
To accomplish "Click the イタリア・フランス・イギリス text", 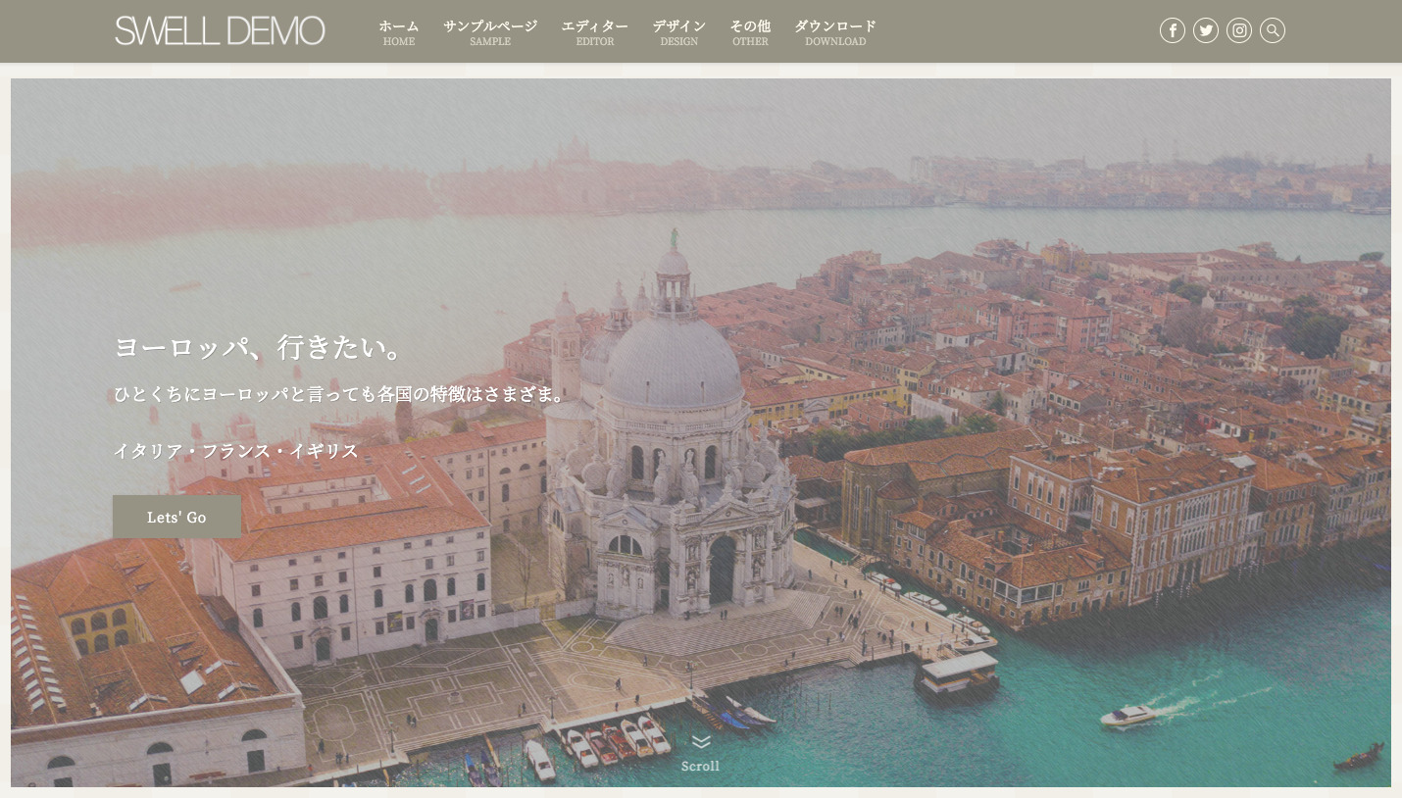I will [236, 451].
